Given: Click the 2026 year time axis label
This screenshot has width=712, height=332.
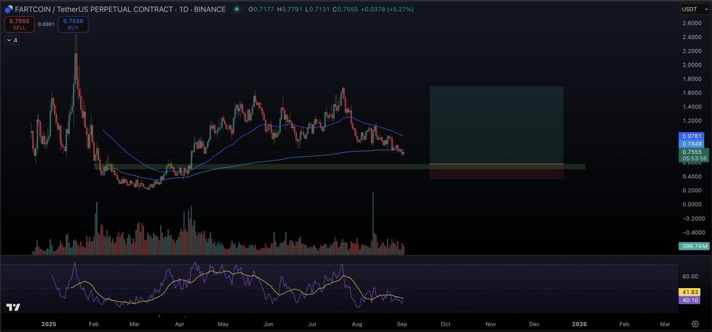Looking at the screenshot, I should coord(579,324).
